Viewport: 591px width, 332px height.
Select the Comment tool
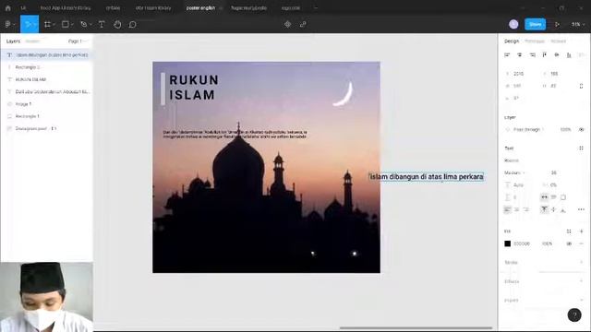132,25
